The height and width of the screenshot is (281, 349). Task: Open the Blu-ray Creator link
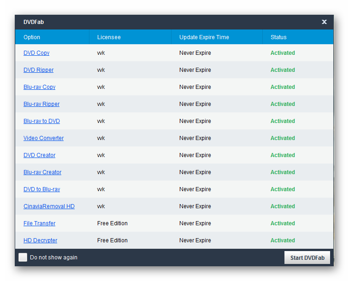tap(42, 172)
